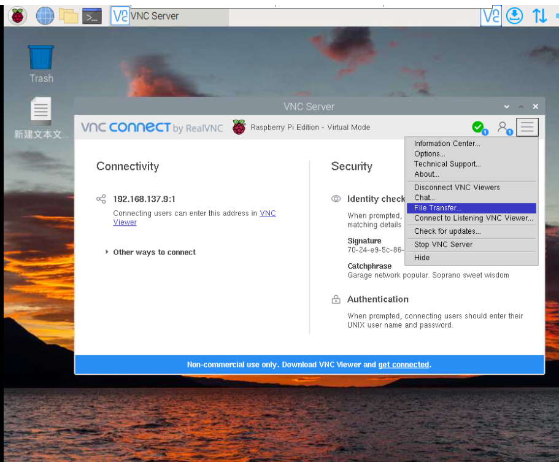Select the VNC Server taskbar button

click(x=169, y=16)
